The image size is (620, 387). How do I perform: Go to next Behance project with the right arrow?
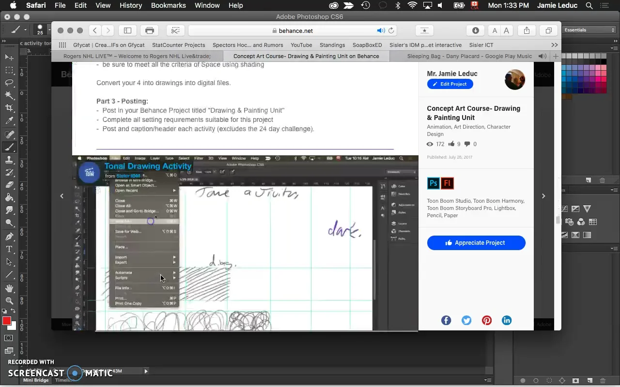click(543, 196)
